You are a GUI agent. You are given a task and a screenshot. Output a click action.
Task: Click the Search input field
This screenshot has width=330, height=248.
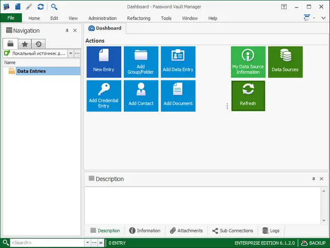48,243
